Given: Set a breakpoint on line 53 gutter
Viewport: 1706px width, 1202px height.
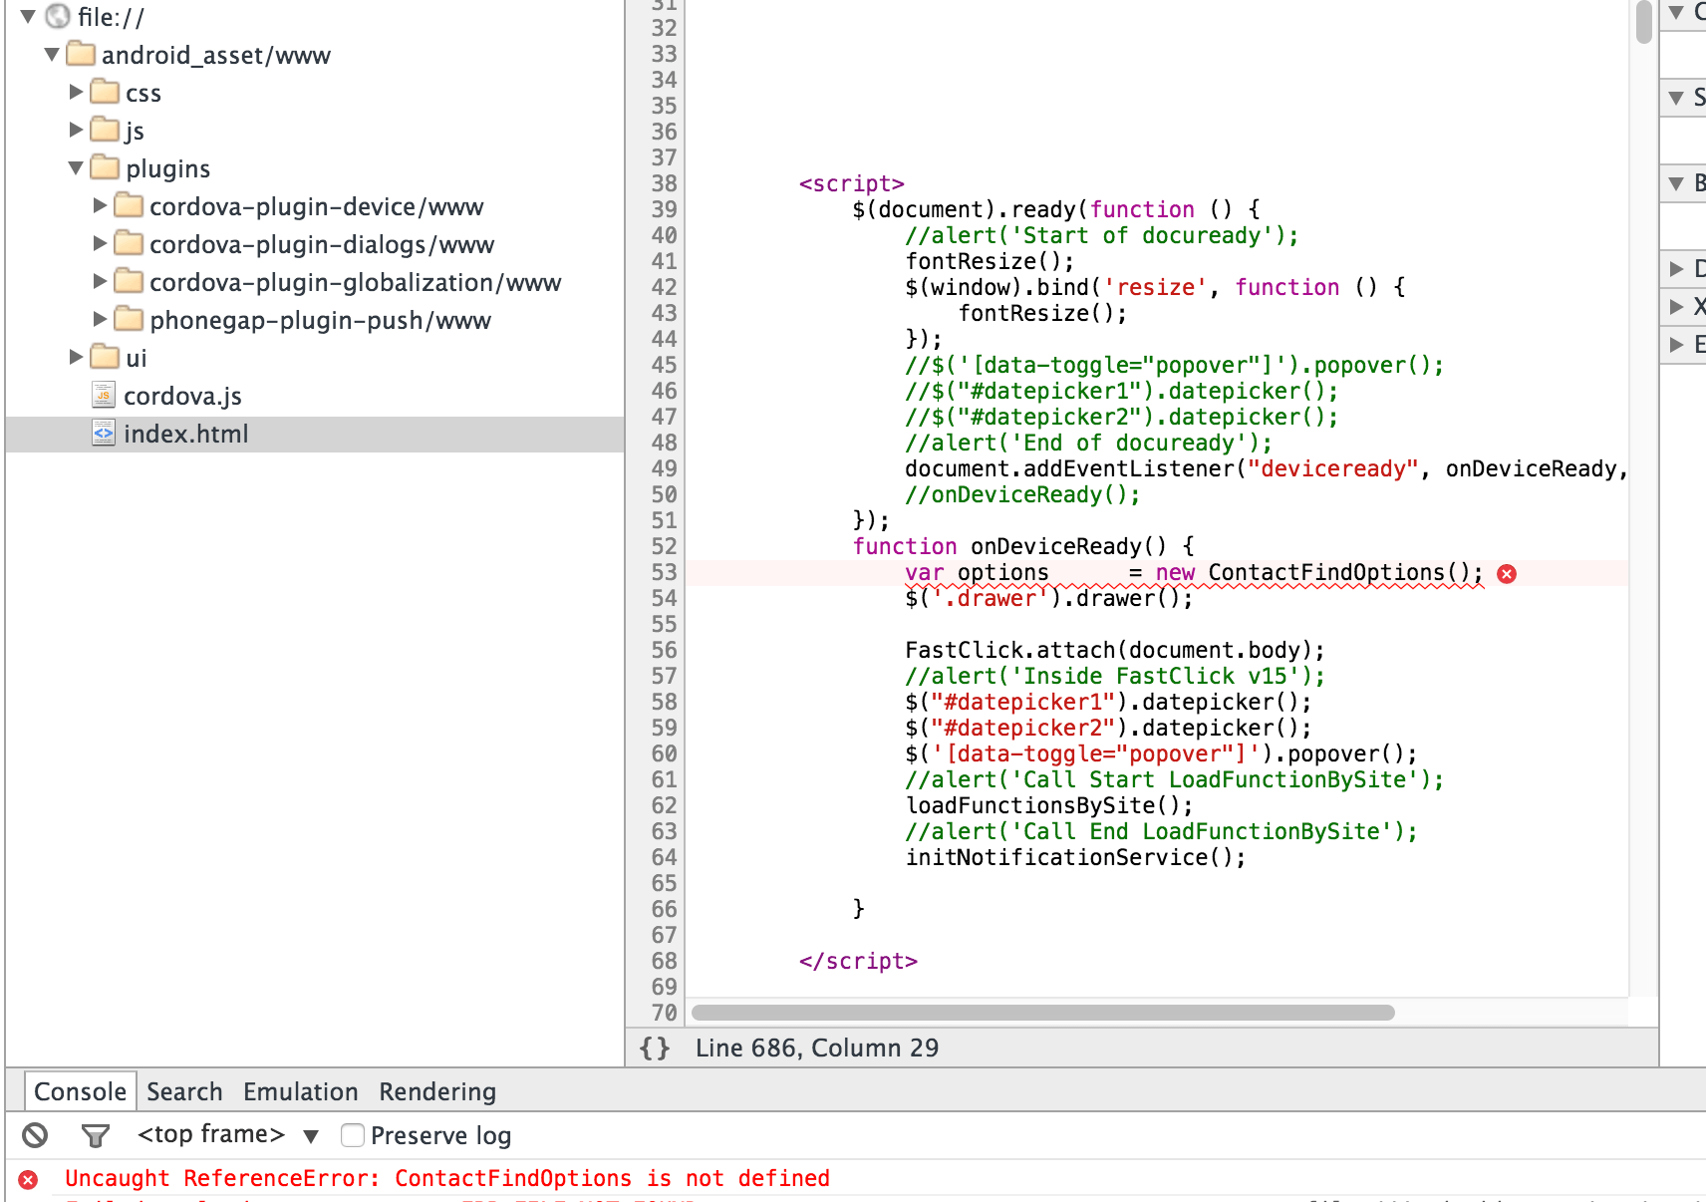Looking at the screenshot, I should (664, 572).
